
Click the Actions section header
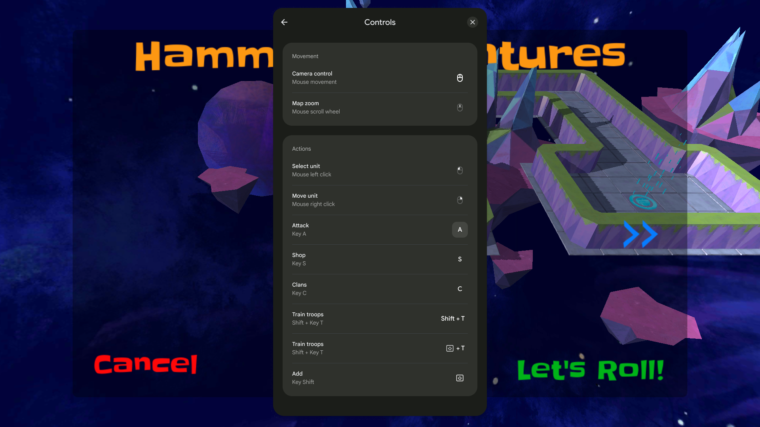pos(302,149)
